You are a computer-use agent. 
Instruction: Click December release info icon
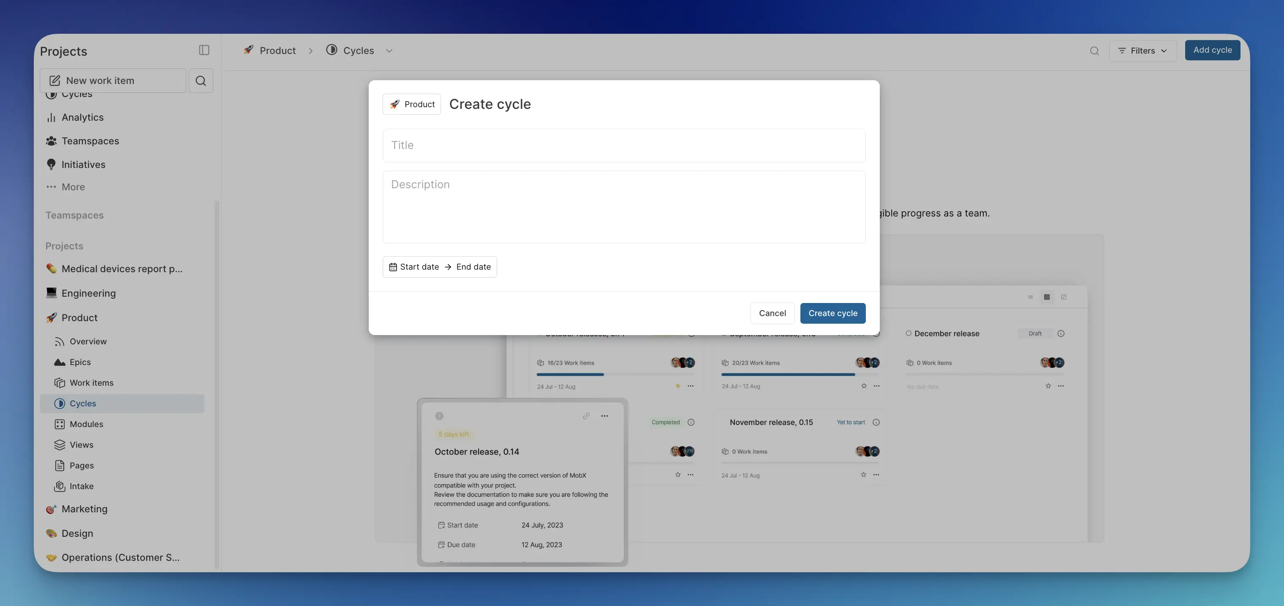[1061, 334]
